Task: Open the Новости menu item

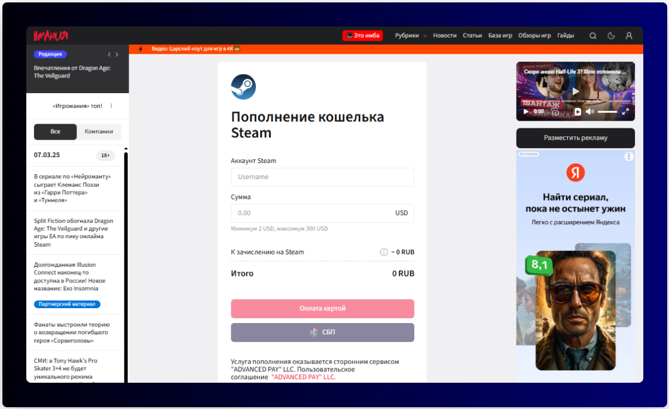Action: pos(445,35)
